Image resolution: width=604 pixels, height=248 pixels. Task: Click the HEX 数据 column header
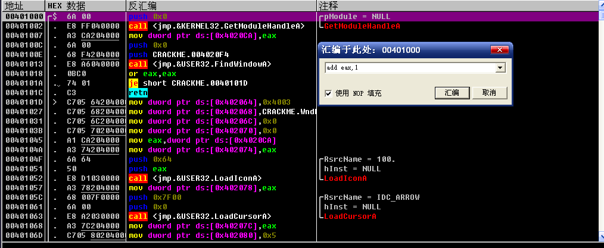86,5
